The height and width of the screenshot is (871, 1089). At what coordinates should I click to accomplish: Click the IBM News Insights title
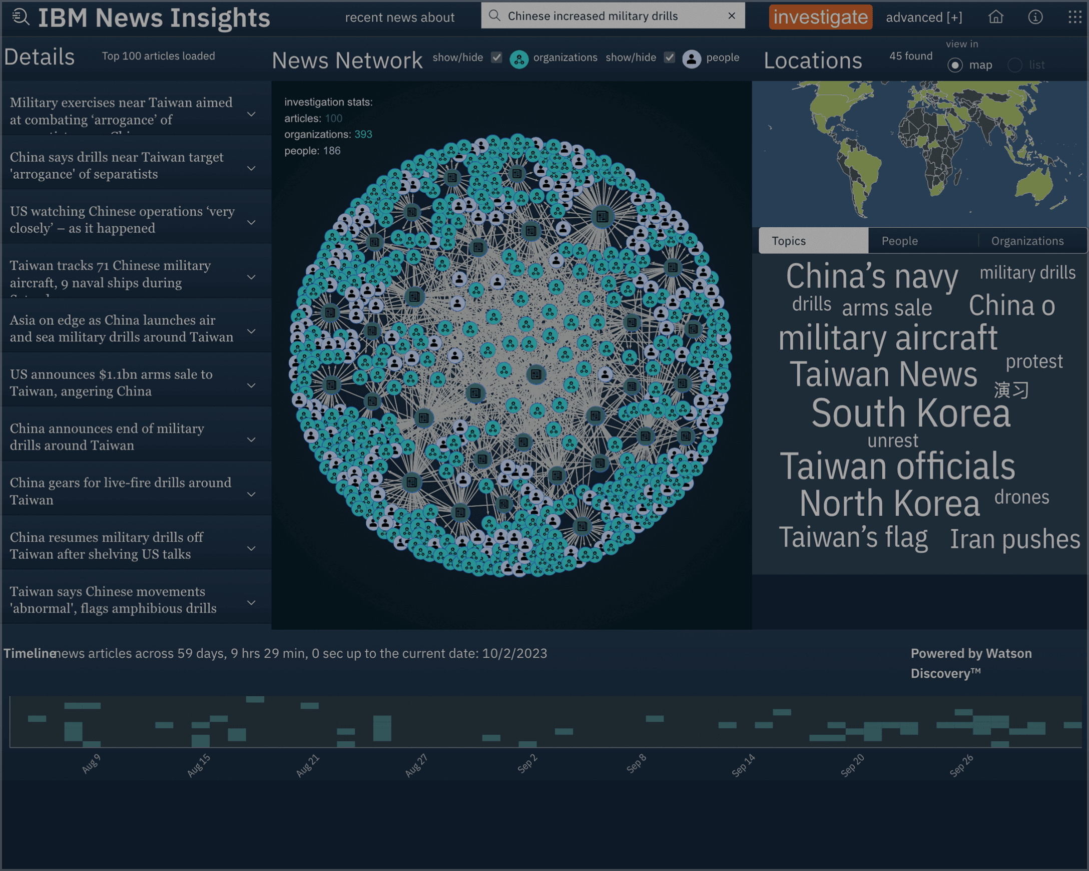click(x=155, y=18)
